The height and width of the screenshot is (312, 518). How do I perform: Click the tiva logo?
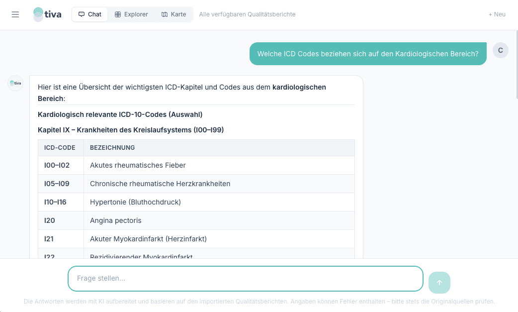(48, 14)
